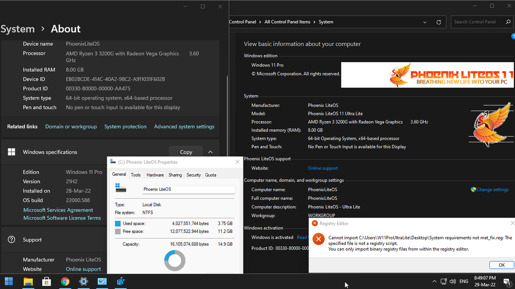The width and height of the screenshot is (515, 289).
Task: Click the Read link under Windows activation
Action: pos(302,237)
